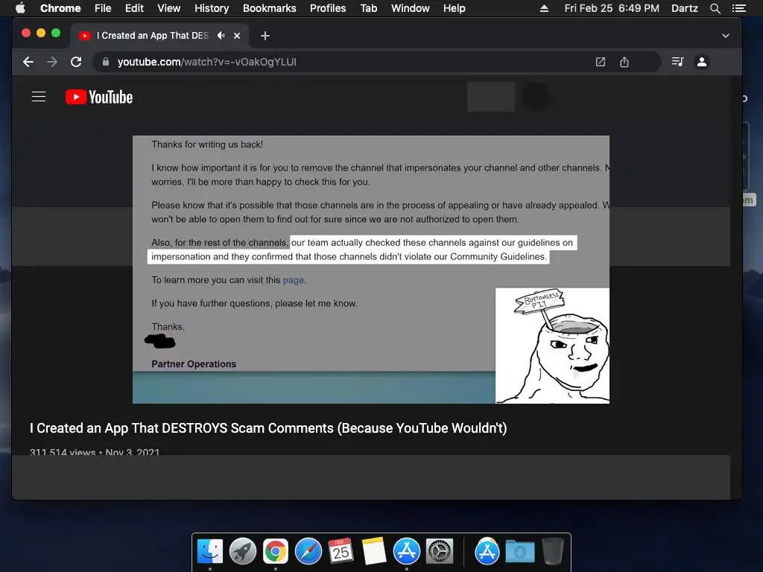Click the '311,514 views' text
The width and height of the screenshot is (763, 572).
pyautogui.click(x=63, y=452)
